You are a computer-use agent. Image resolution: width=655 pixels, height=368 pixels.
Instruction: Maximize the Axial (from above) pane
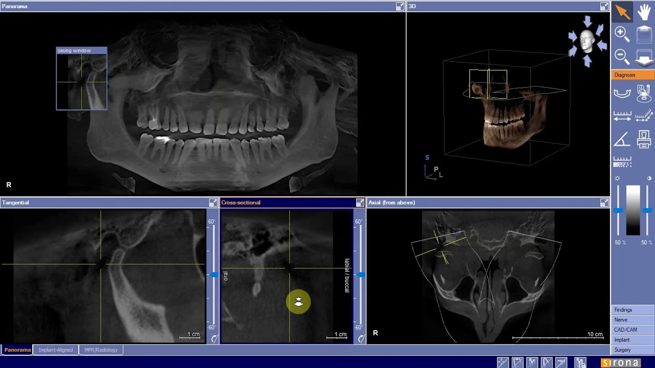(x=604, y=203)
